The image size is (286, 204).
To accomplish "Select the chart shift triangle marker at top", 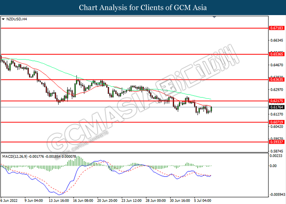I will pos(214,17).
